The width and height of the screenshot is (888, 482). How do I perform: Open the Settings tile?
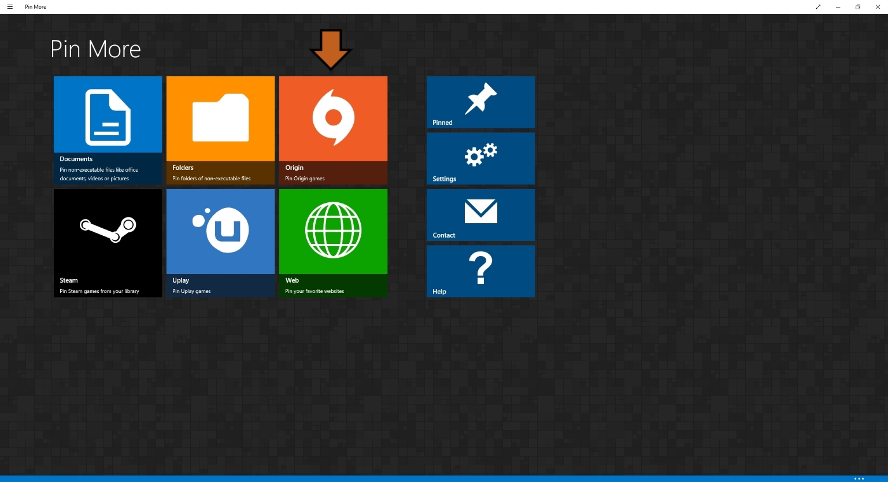tap(480, 158)
